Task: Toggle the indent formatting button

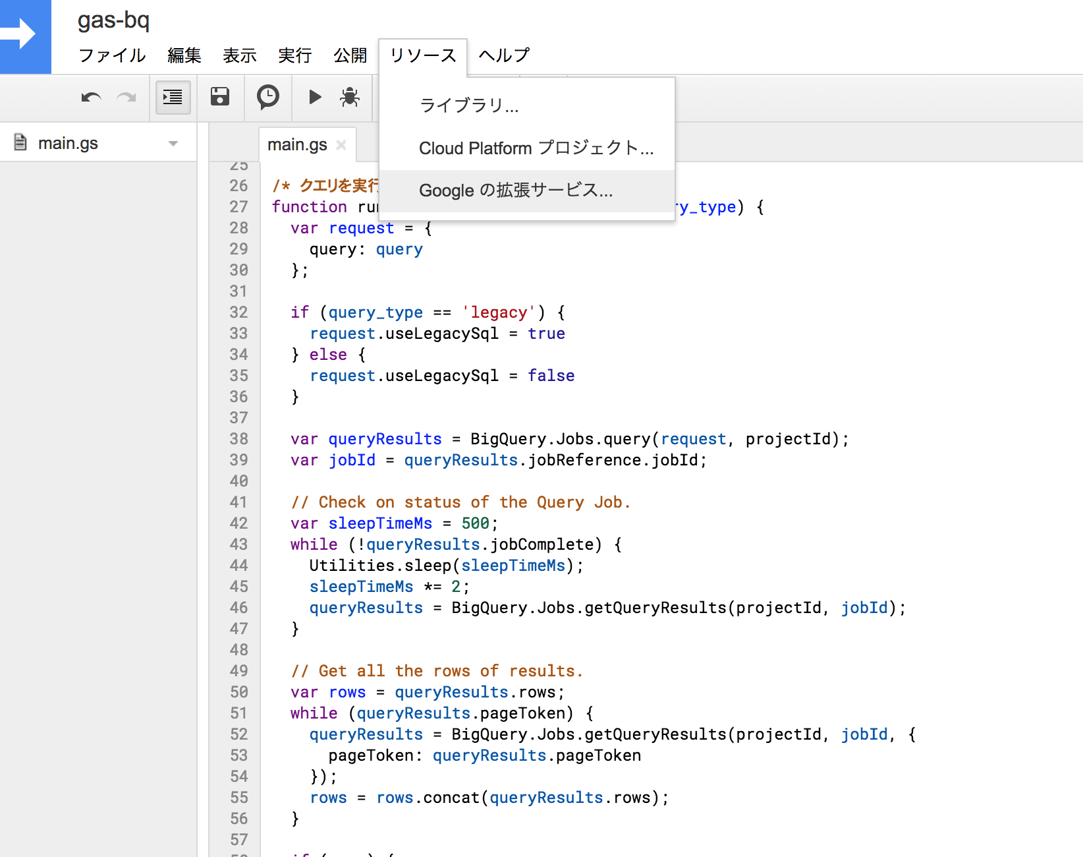Action: [x=173, y=98]
